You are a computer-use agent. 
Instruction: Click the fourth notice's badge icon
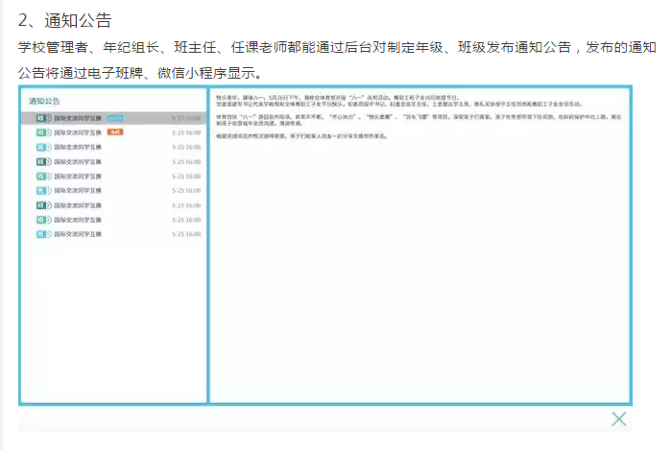click(40, 161)
